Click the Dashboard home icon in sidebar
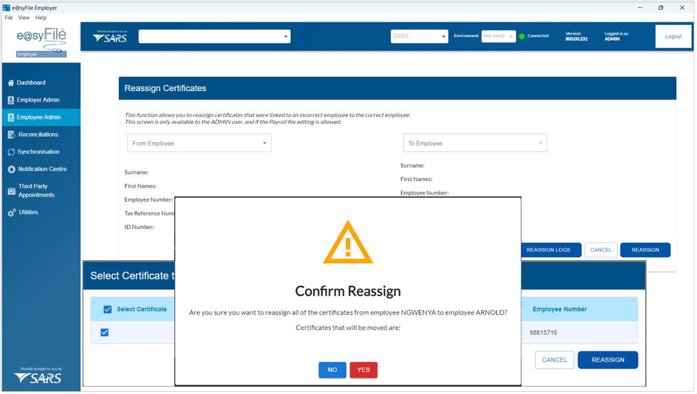 pyautogui.click(x=11, y=83)
